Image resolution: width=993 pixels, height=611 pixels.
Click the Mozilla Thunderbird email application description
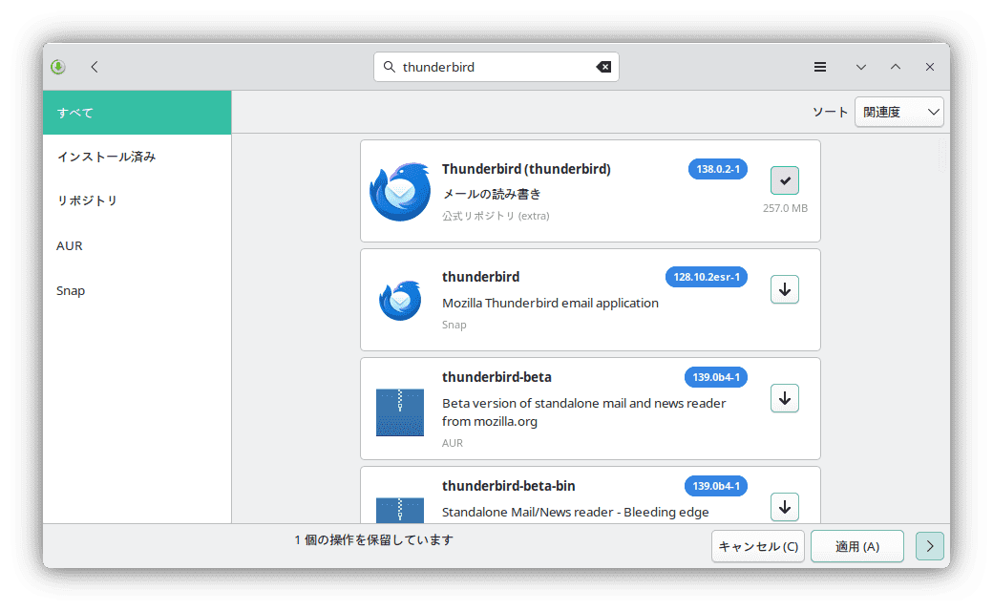click(550, 303)
